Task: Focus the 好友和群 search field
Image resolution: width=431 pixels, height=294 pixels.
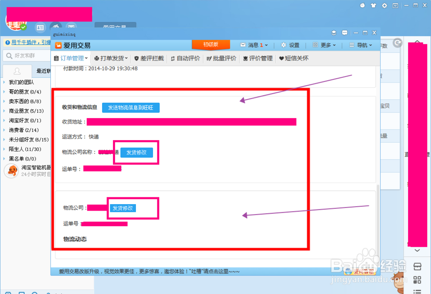Action: 27,55
